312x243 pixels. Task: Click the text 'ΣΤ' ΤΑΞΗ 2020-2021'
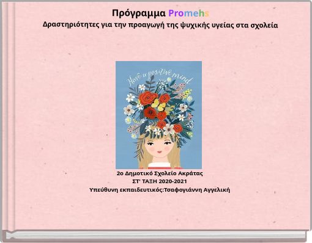160,181
